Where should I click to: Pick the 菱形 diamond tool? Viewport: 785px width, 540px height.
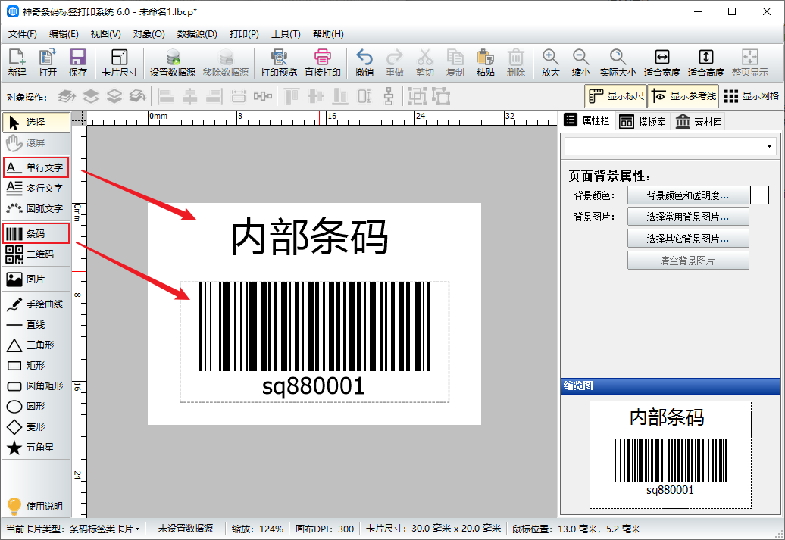(x=36, y=427)
